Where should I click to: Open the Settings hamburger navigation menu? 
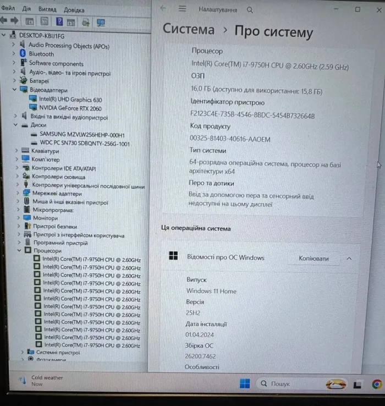point(182,9)
